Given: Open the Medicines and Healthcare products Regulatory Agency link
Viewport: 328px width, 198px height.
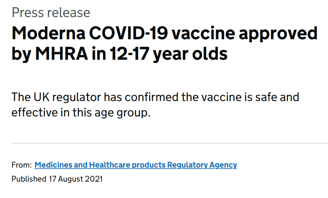Looking at the screenshot, I should 136,165.
